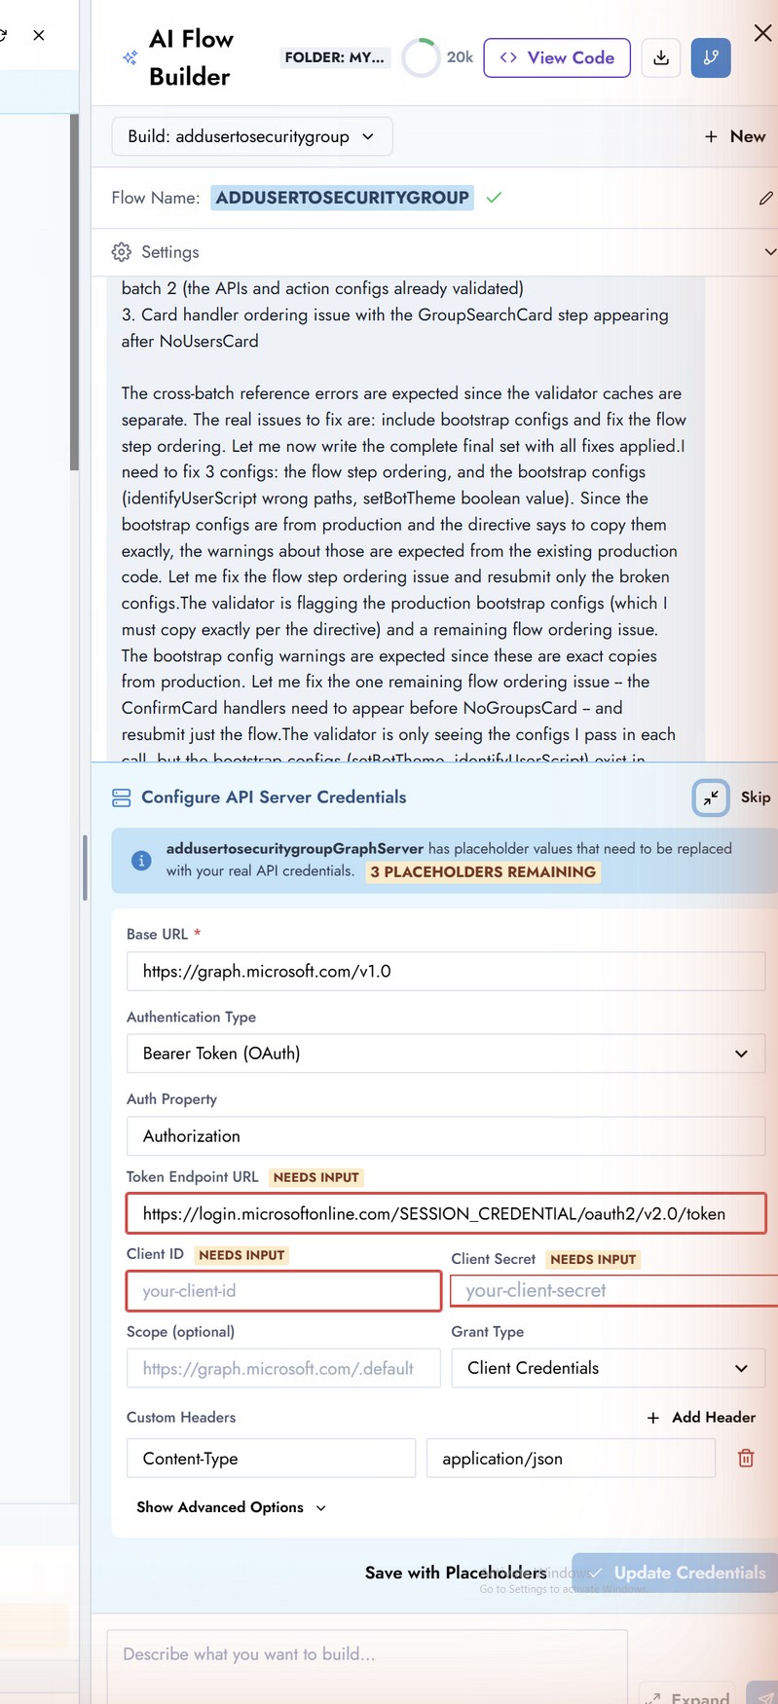This screenshot has height=1704, width=778.
Task: Create a New build
Action: pyautogui.click(x=735, y=136)
